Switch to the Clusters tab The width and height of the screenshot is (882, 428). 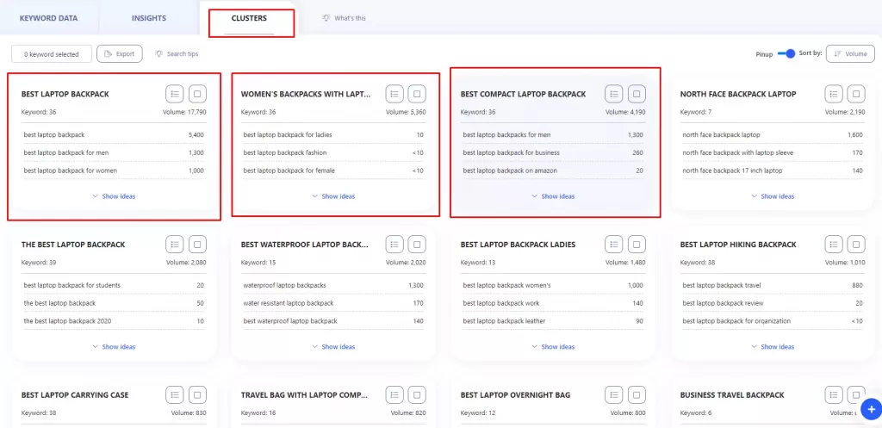(x=249, y=18)
